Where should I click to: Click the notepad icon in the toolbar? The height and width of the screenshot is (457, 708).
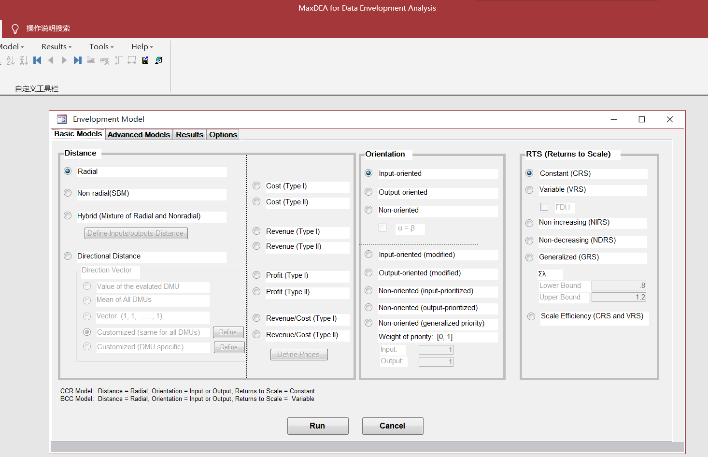pyautogui.click(x=159, y=60)
